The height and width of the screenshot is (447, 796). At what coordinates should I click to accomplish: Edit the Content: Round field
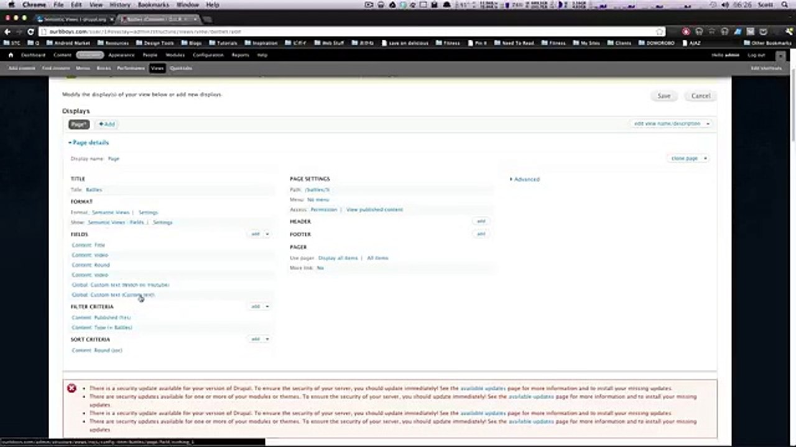click(x=91, y=265)
